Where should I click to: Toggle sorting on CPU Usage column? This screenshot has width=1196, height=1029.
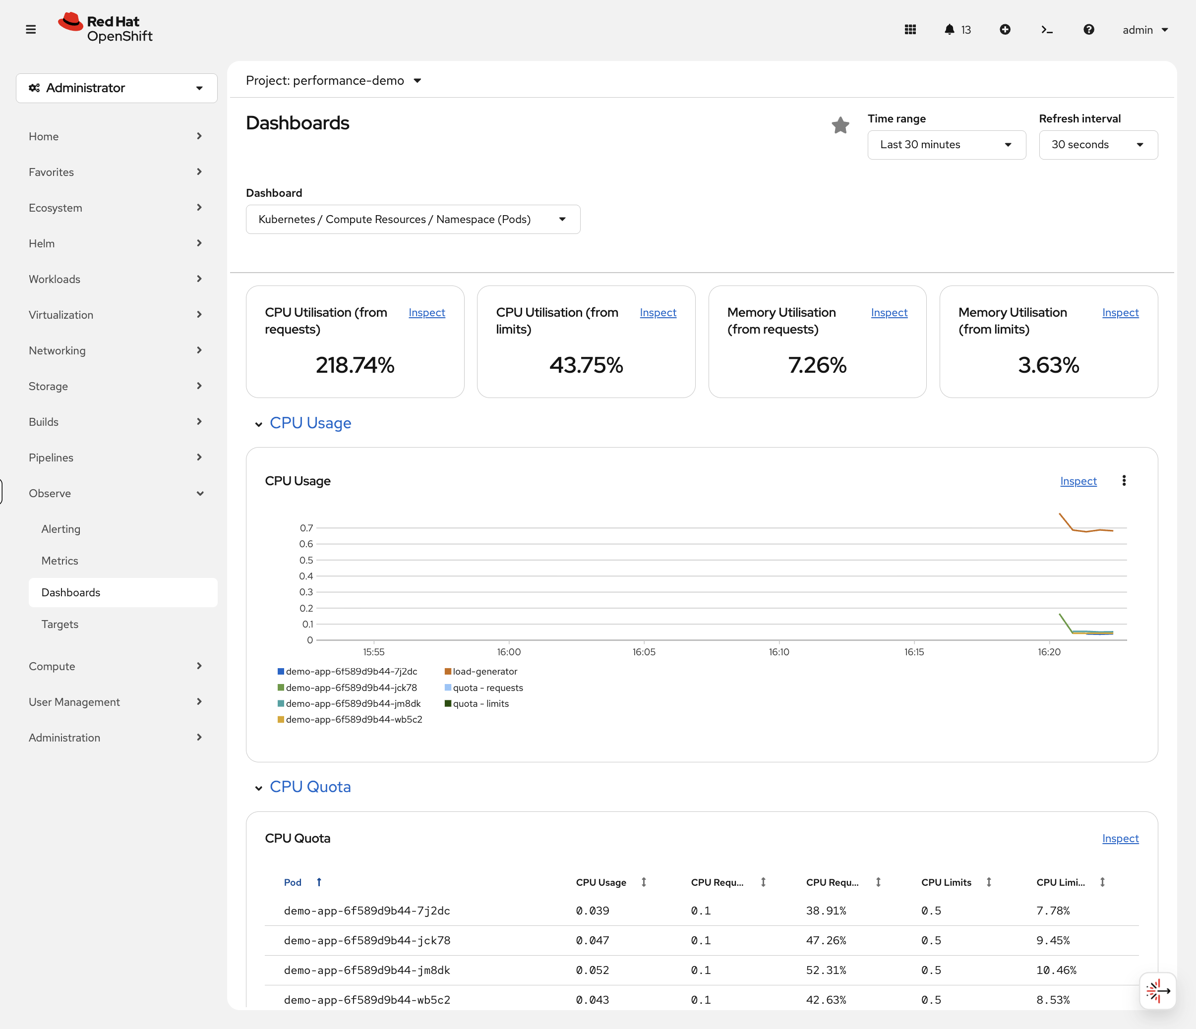644,882
